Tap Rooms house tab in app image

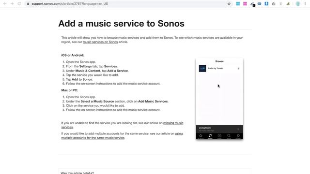click(219, 136)
